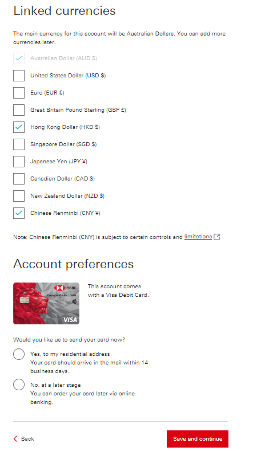Enable the Canadian Dollar checkbox
This screenshot has height=451, width=253.
point(19,179)
